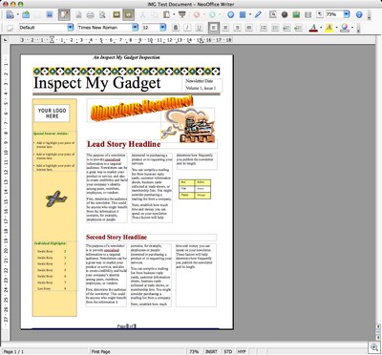Viewport: 382px width, 355px height.
Task: Expand the Font Color dropdown arrow
Action: tap(321, 28)
